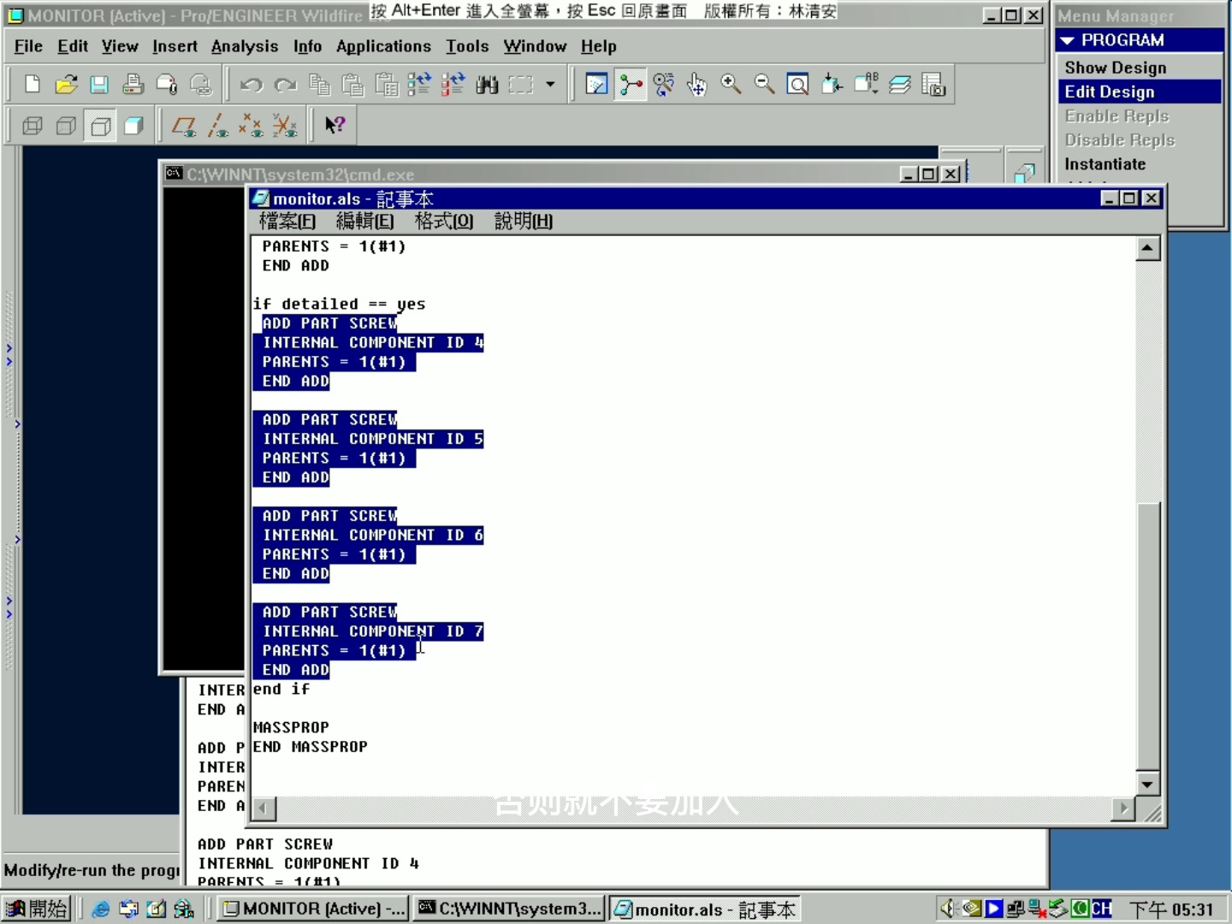Image resolution: width=1232 pixels, height=924 pixels.
Task: Open the selection filter dropdown arrow
Action: click(550, 84)
